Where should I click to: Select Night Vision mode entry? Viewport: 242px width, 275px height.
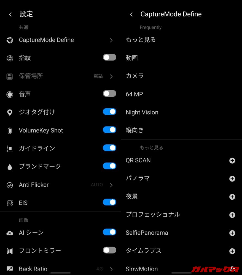click(142, 112)
